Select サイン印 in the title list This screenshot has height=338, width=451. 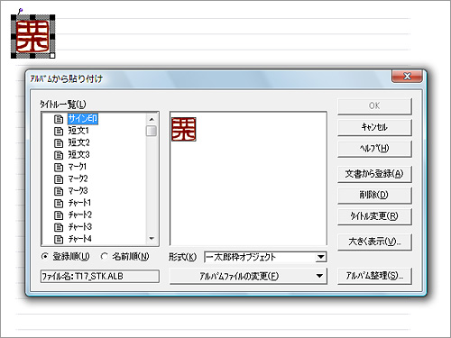click(83, 119)
